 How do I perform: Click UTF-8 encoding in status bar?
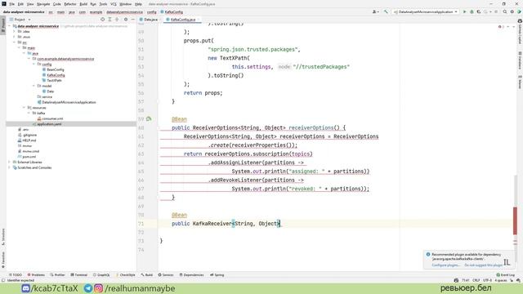(487, 280)
